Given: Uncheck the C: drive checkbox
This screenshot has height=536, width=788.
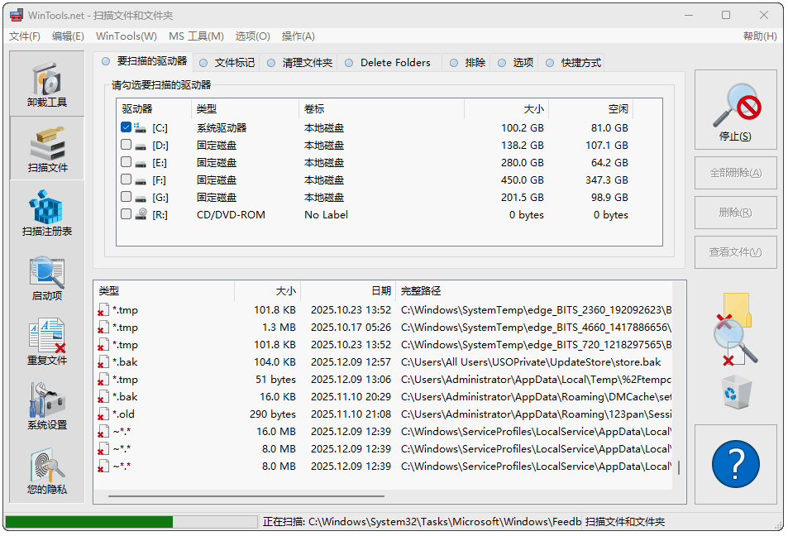Looking at the screenshot, I should [x=126, y=127].
